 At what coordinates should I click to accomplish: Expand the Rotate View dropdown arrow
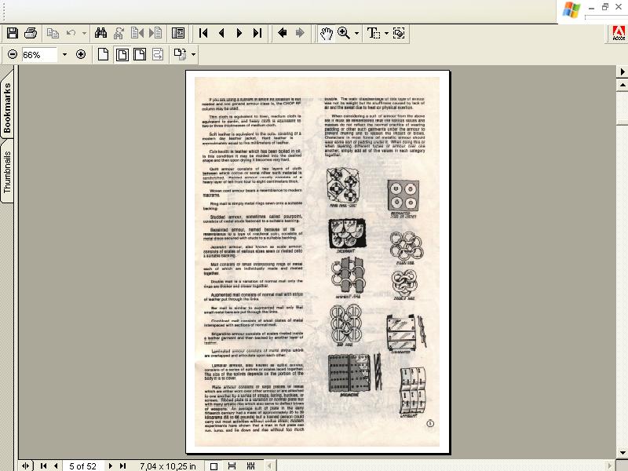193,54
